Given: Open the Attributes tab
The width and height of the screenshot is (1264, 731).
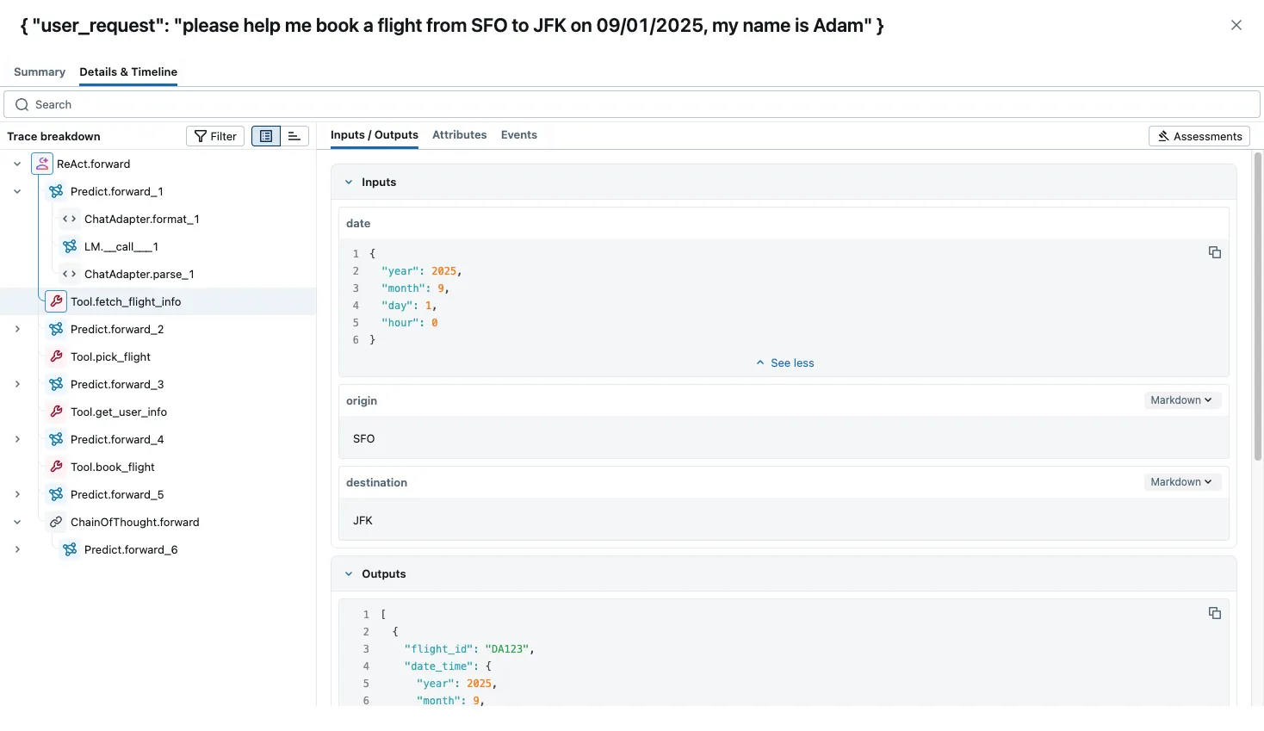Looking at the screenshot, I should (x=459, y=135).
